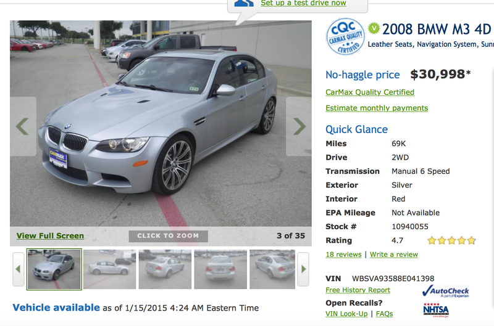Click the CarMax Quality Certified badge logo
The image size is (494, 326).
pyautogui.click(x=345, y=36)
